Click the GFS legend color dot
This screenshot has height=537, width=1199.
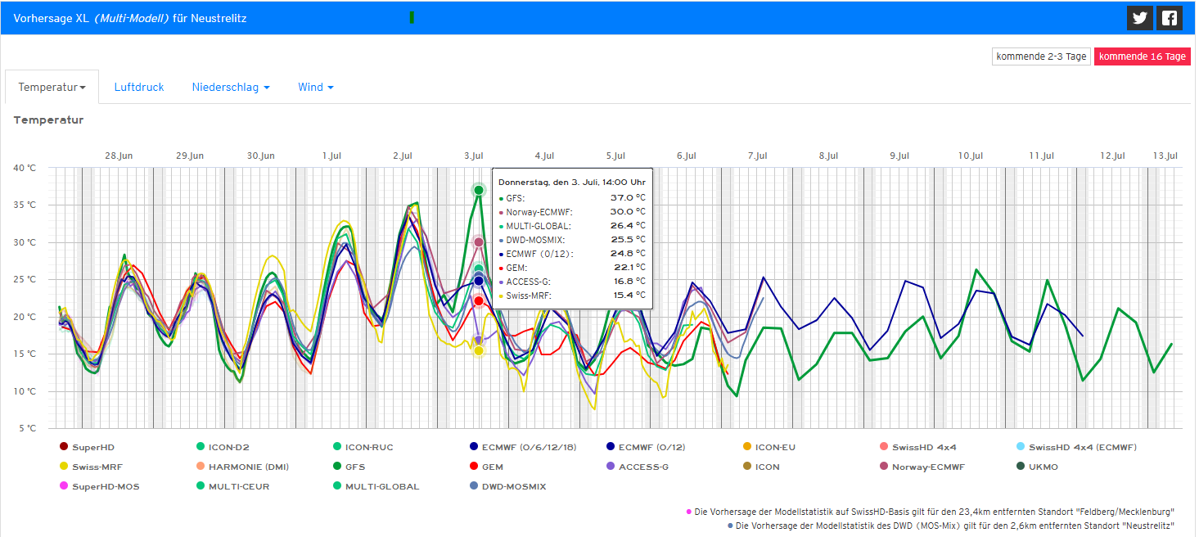pyautogui.click(x=337, y=467)
